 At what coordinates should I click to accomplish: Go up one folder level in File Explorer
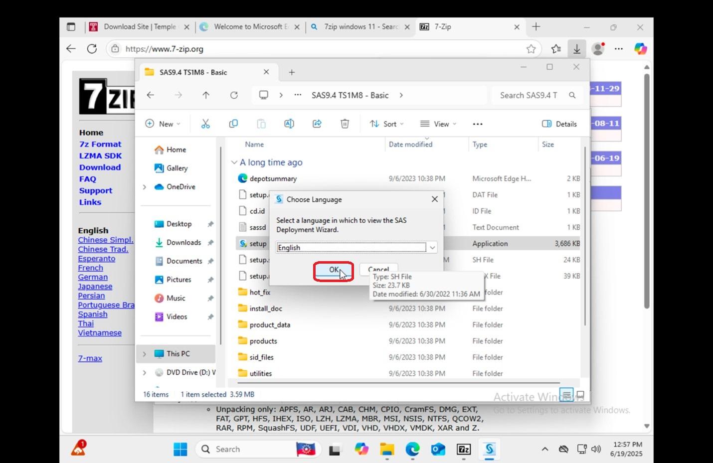click(206, 95)
